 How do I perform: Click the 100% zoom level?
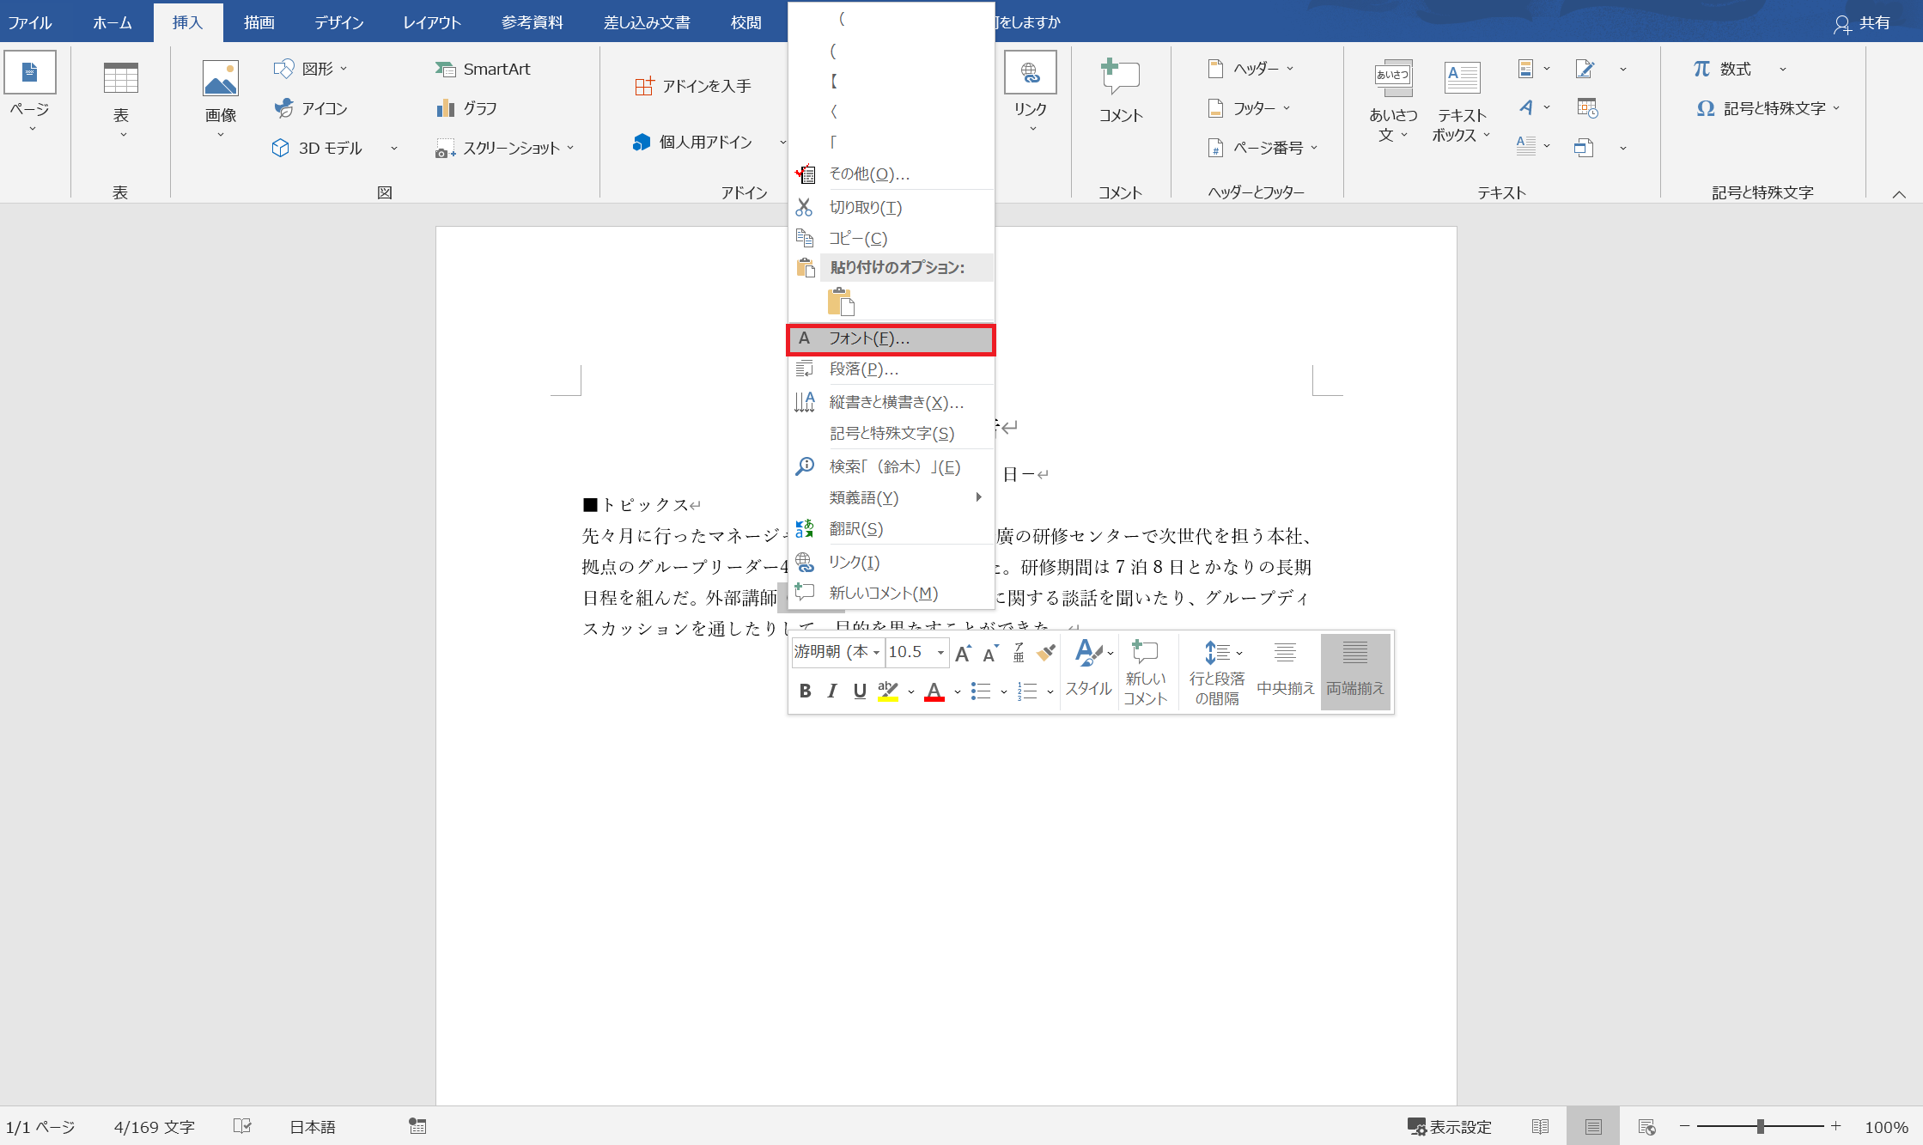(1886, 1127)
